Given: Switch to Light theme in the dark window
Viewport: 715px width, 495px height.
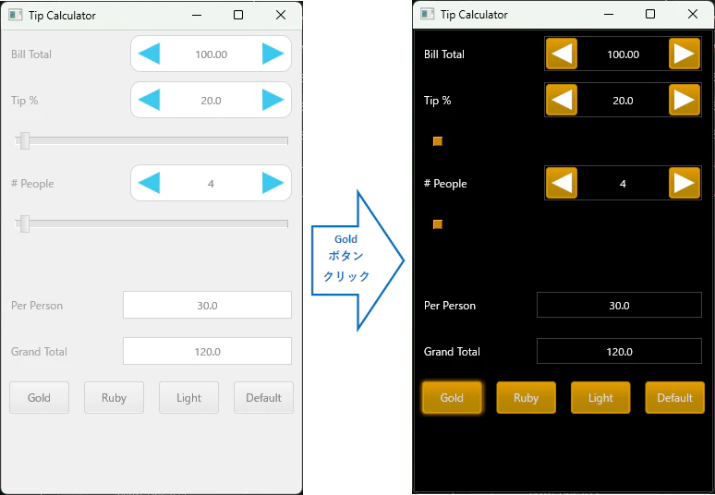Looking at the screenshot, I should (x=600, y=397).
